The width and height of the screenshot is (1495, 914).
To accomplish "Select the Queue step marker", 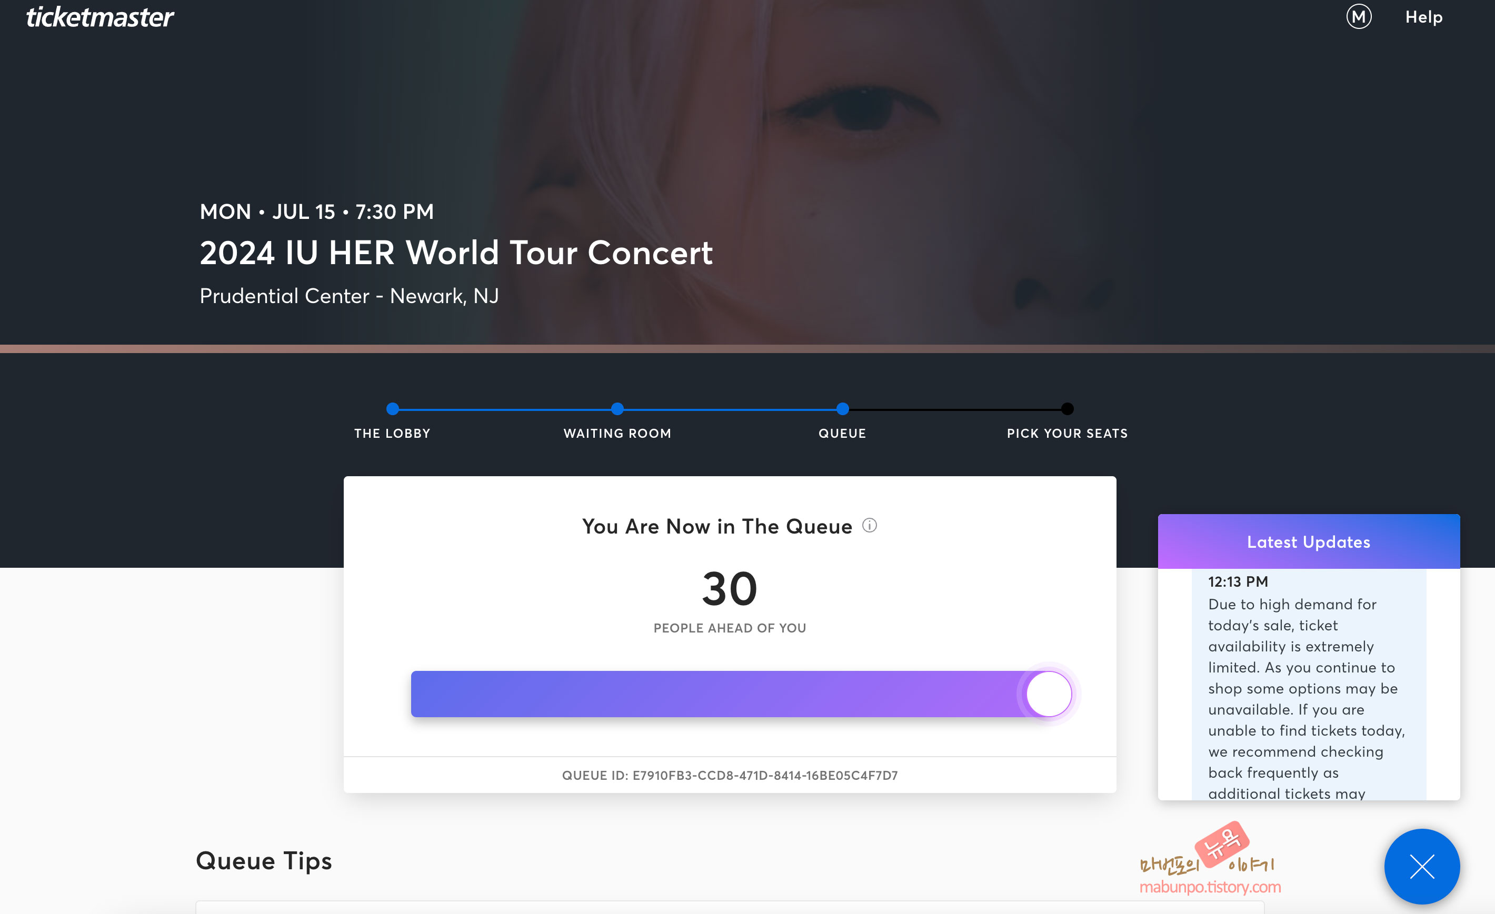I will (x=842, y=409).
